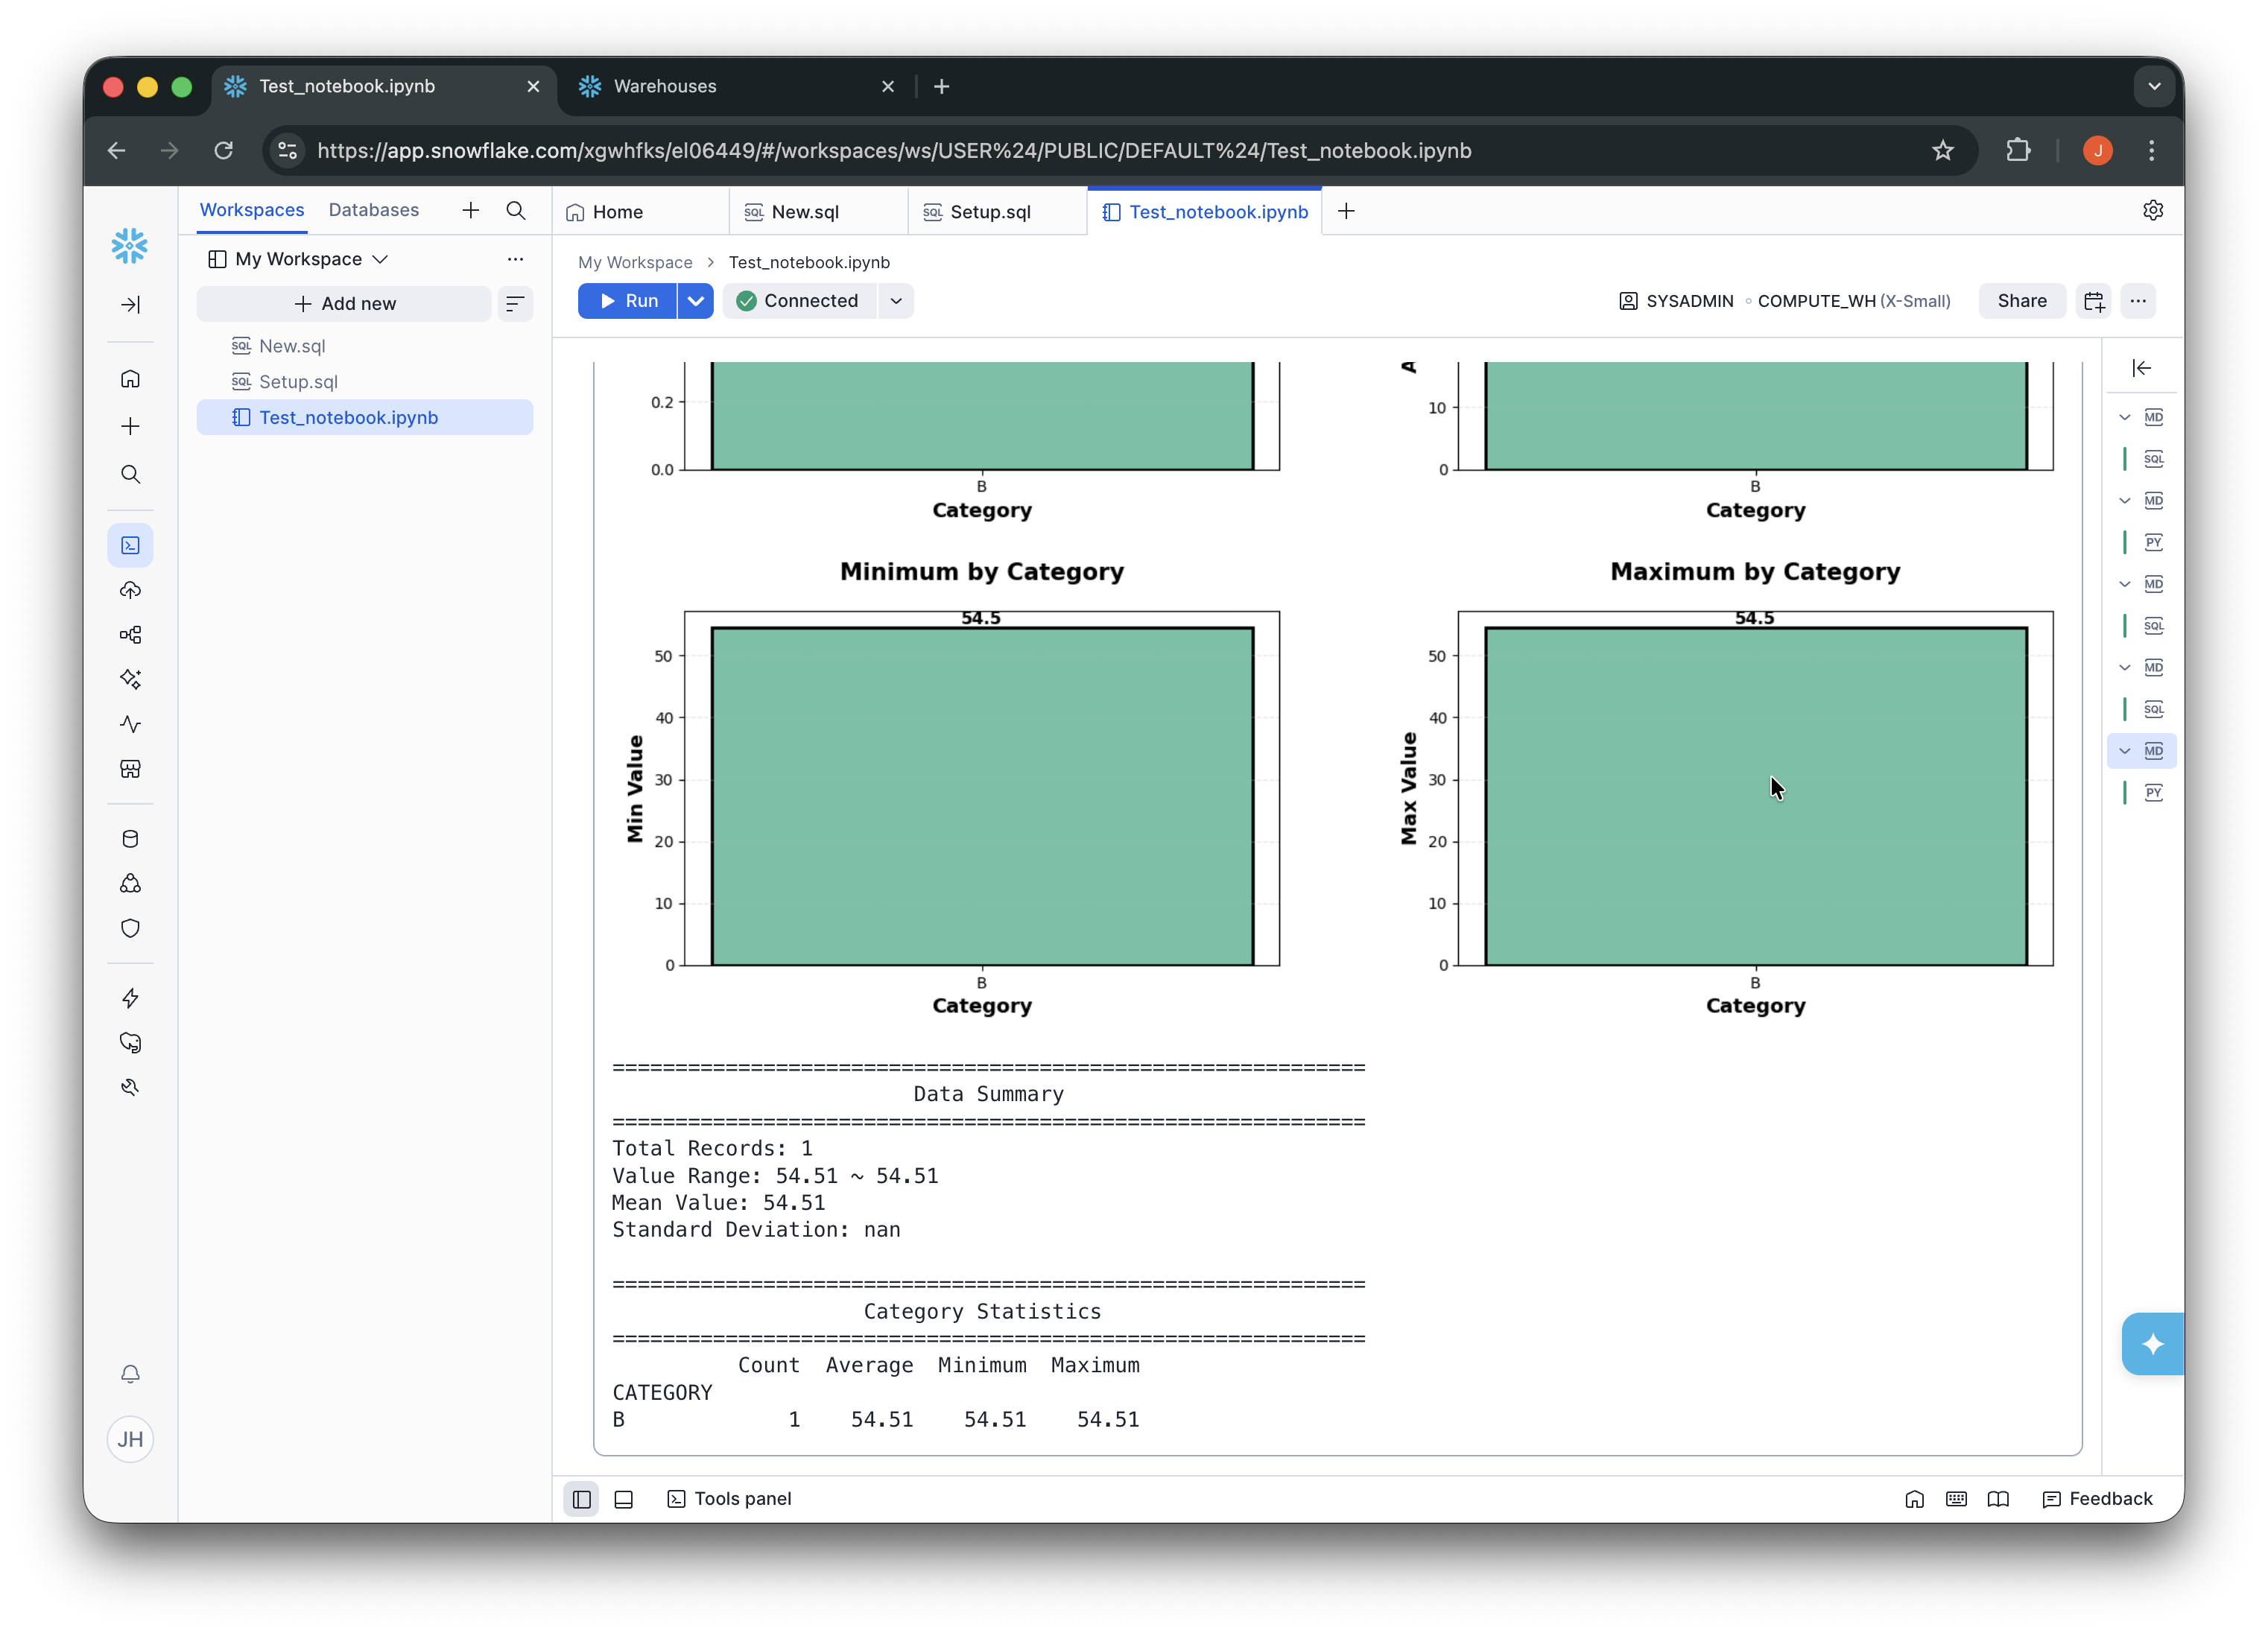The image size is (2268, 1633).
Task: Open the database Catalog icon in sidebar
Action: pos(130,839)
